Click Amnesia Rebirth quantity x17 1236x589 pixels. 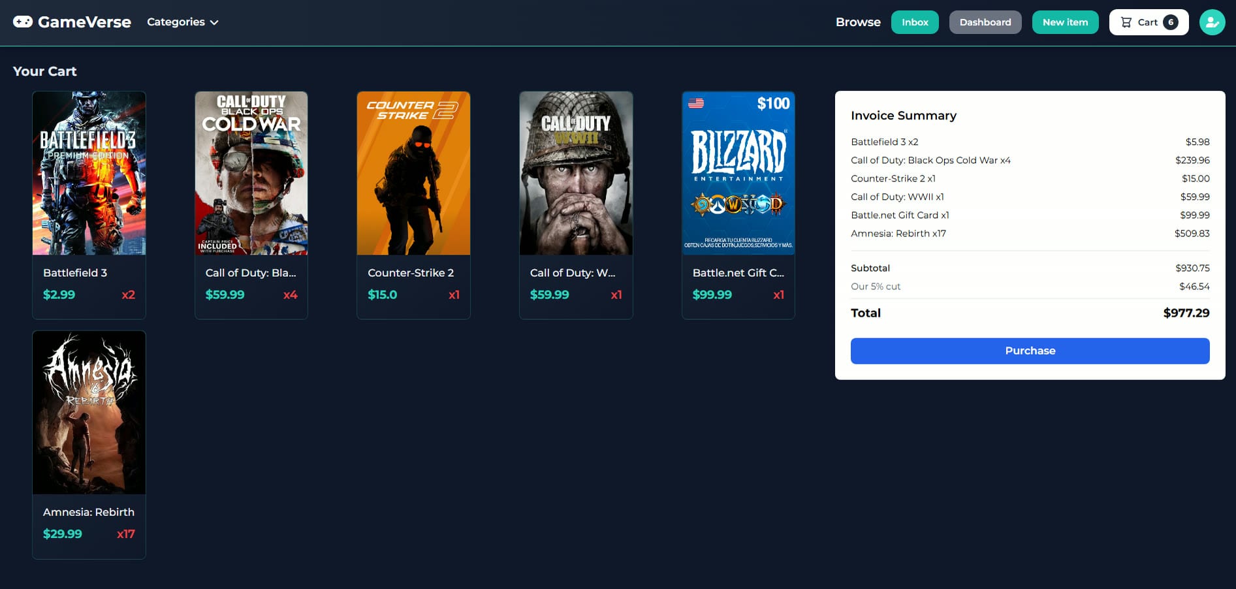click(x=126, y=533)
